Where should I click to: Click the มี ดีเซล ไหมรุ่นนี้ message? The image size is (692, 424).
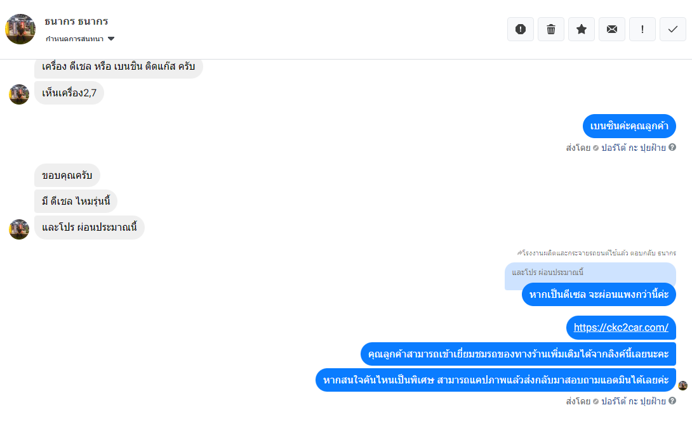(x=76, y=201)
